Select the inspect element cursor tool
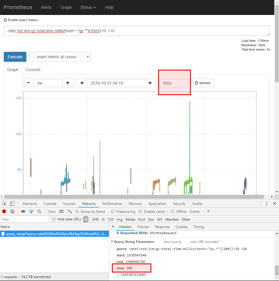The image size is (279, 281). click(4, 203)
